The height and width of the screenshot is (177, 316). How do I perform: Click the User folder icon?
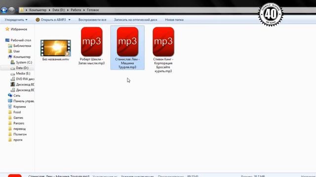pyautogui.click(x=10, y=51)
